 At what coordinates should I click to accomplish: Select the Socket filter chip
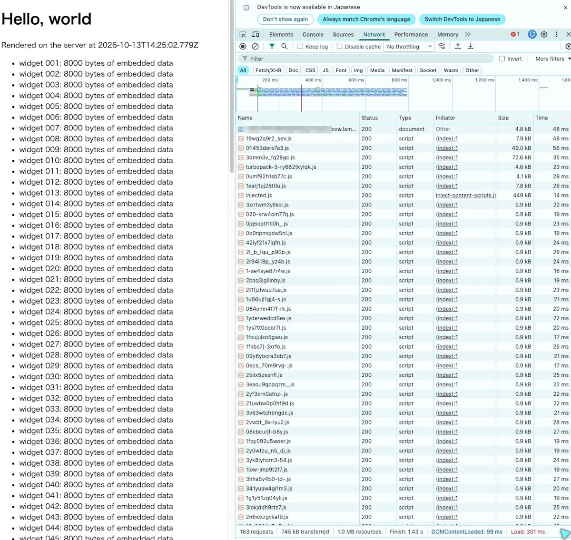pyautogui.click(x=428, y=70)
